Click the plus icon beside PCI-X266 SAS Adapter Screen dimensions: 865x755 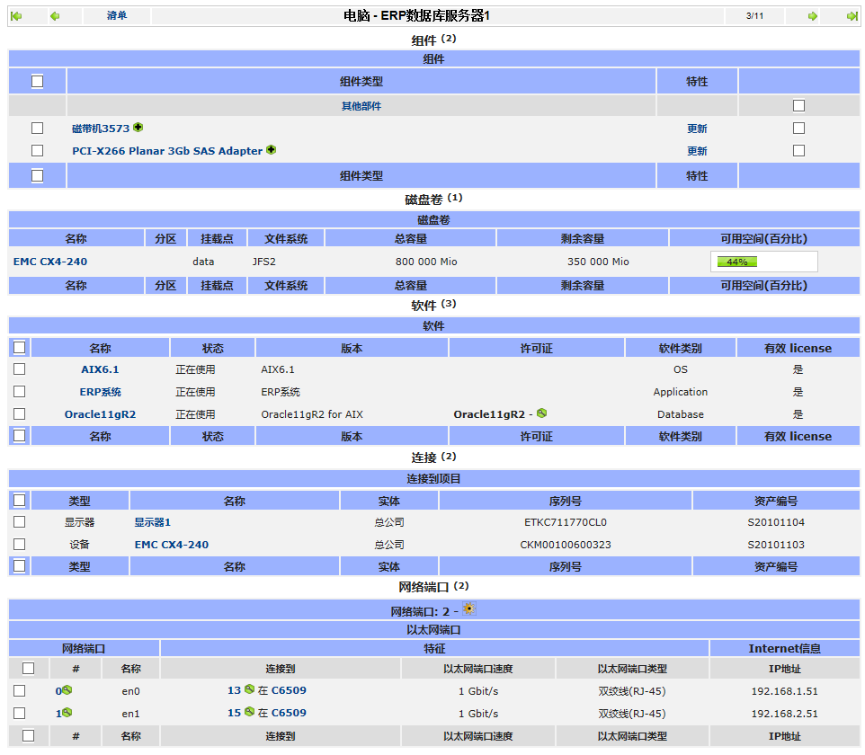coord(272,150)
